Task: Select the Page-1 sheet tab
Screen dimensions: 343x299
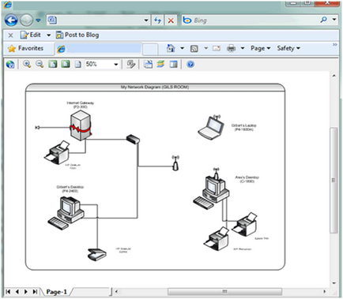Action: [56, 292]
